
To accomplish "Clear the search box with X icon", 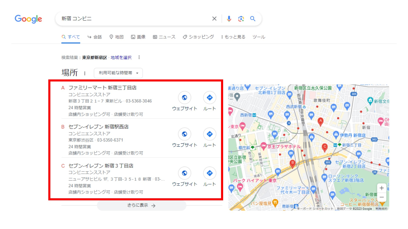I will click(214, 19).
